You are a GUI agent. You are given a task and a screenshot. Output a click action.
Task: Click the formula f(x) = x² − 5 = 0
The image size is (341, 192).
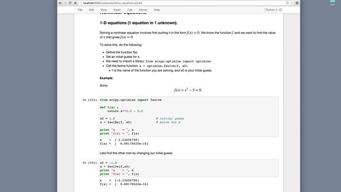(x=188, y=90)
